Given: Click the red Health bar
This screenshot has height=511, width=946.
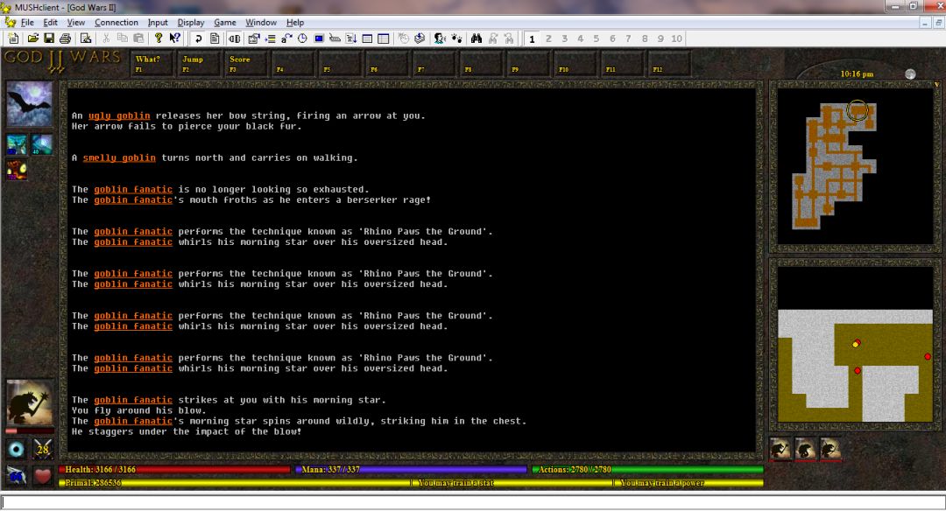Looking at the screenshot, I should [x=175, y=469].
